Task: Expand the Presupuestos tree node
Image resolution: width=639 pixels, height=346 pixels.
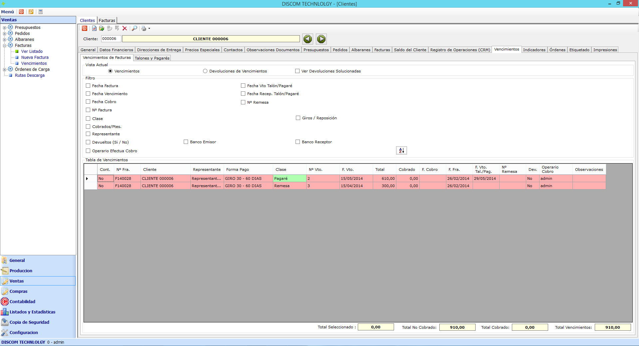Action: (x=4, y=28)
